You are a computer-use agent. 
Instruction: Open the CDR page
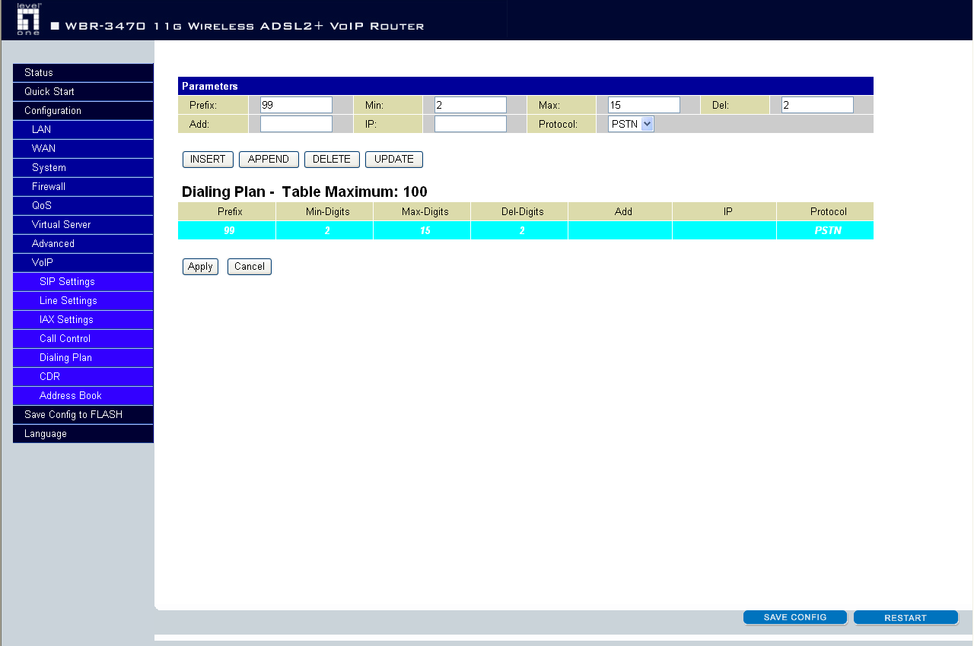pos(83,377)
